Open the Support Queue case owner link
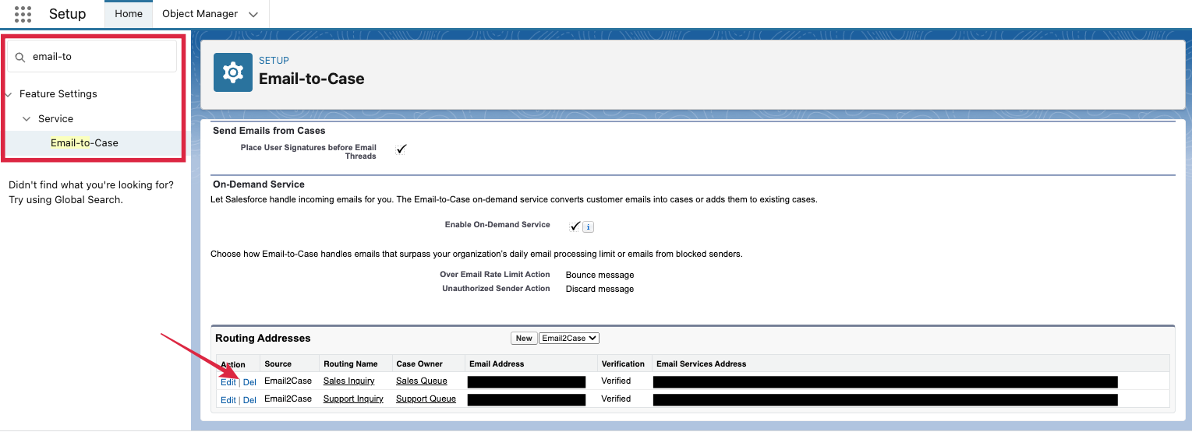 pos(426,399)
